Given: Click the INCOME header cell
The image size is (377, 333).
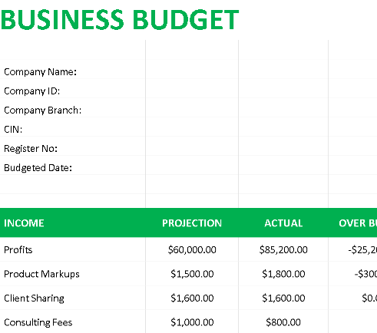Looking at the screenshot, I should click(73, 223).
